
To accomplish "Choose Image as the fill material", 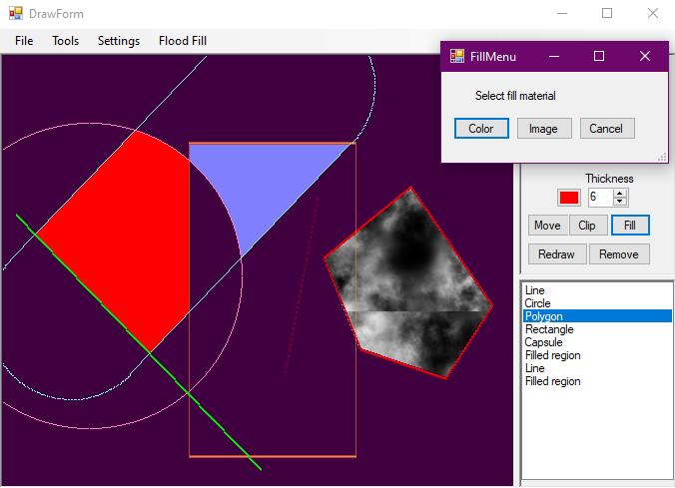I will 543,129.
